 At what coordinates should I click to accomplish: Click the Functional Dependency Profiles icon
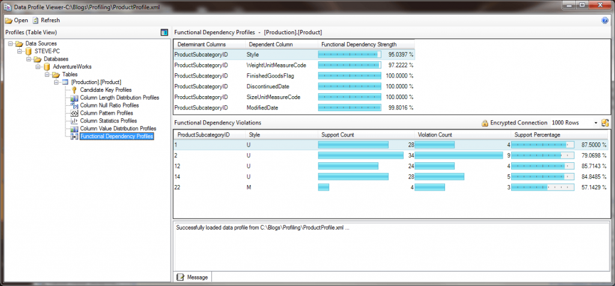pyautogui.click(x=74, y=136)
